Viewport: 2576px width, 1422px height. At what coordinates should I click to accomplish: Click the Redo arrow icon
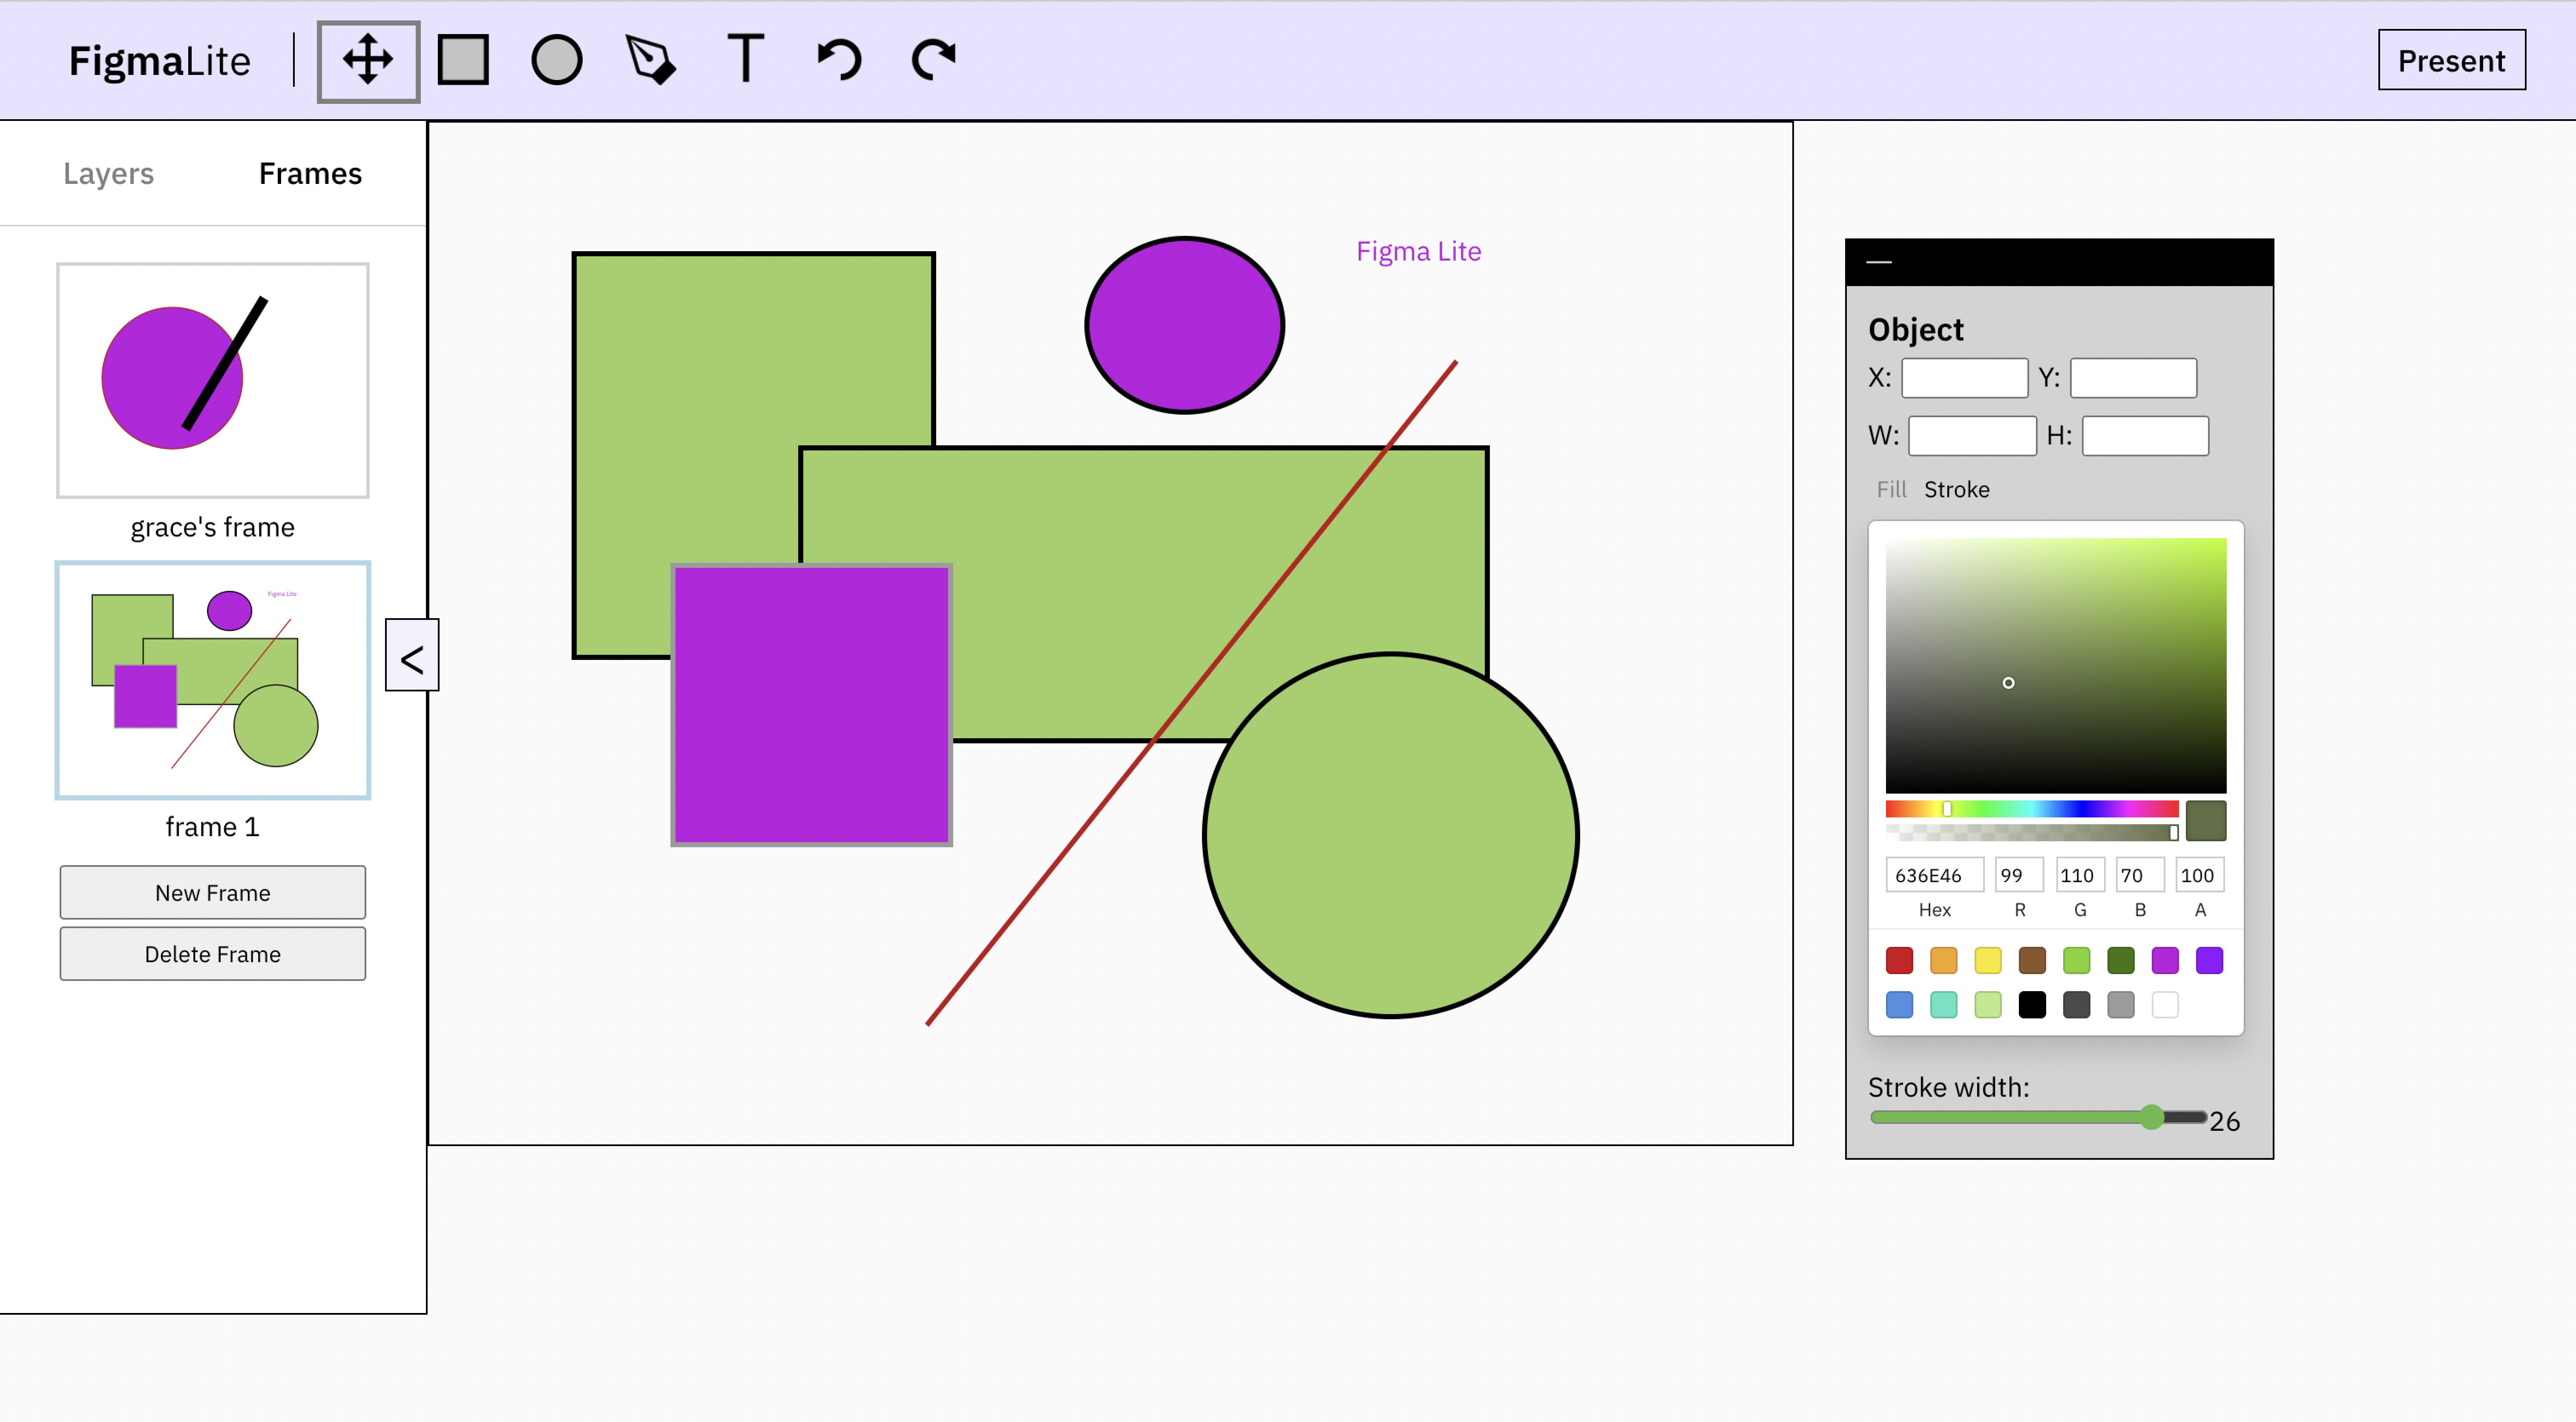[933, 60]
